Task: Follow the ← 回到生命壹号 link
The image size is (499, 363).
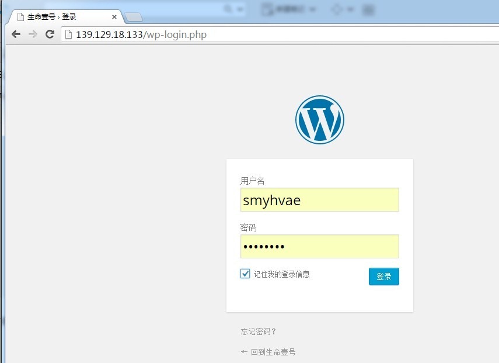Action: tap(268, 352)
